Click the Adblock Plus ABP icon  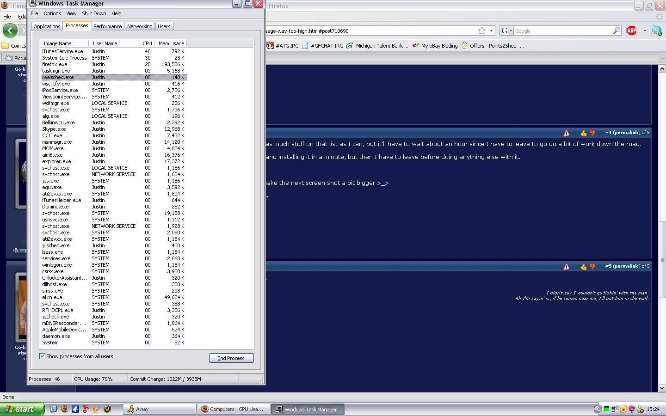coord(632,31)
